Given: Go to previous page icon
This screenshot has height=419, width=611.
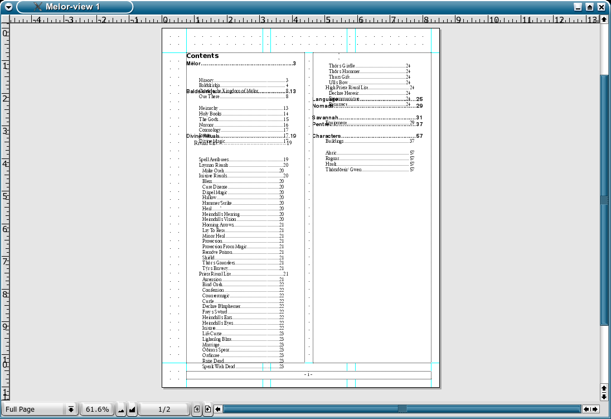Looking at the screenshot, I should pyautogui.click(x=197, y=410).
